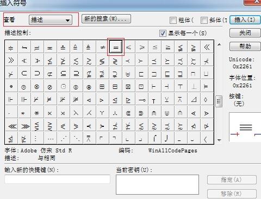The image size is (261, 199).
Task: Select the circled plus (⊕) symbol
Action: (11, 86)
